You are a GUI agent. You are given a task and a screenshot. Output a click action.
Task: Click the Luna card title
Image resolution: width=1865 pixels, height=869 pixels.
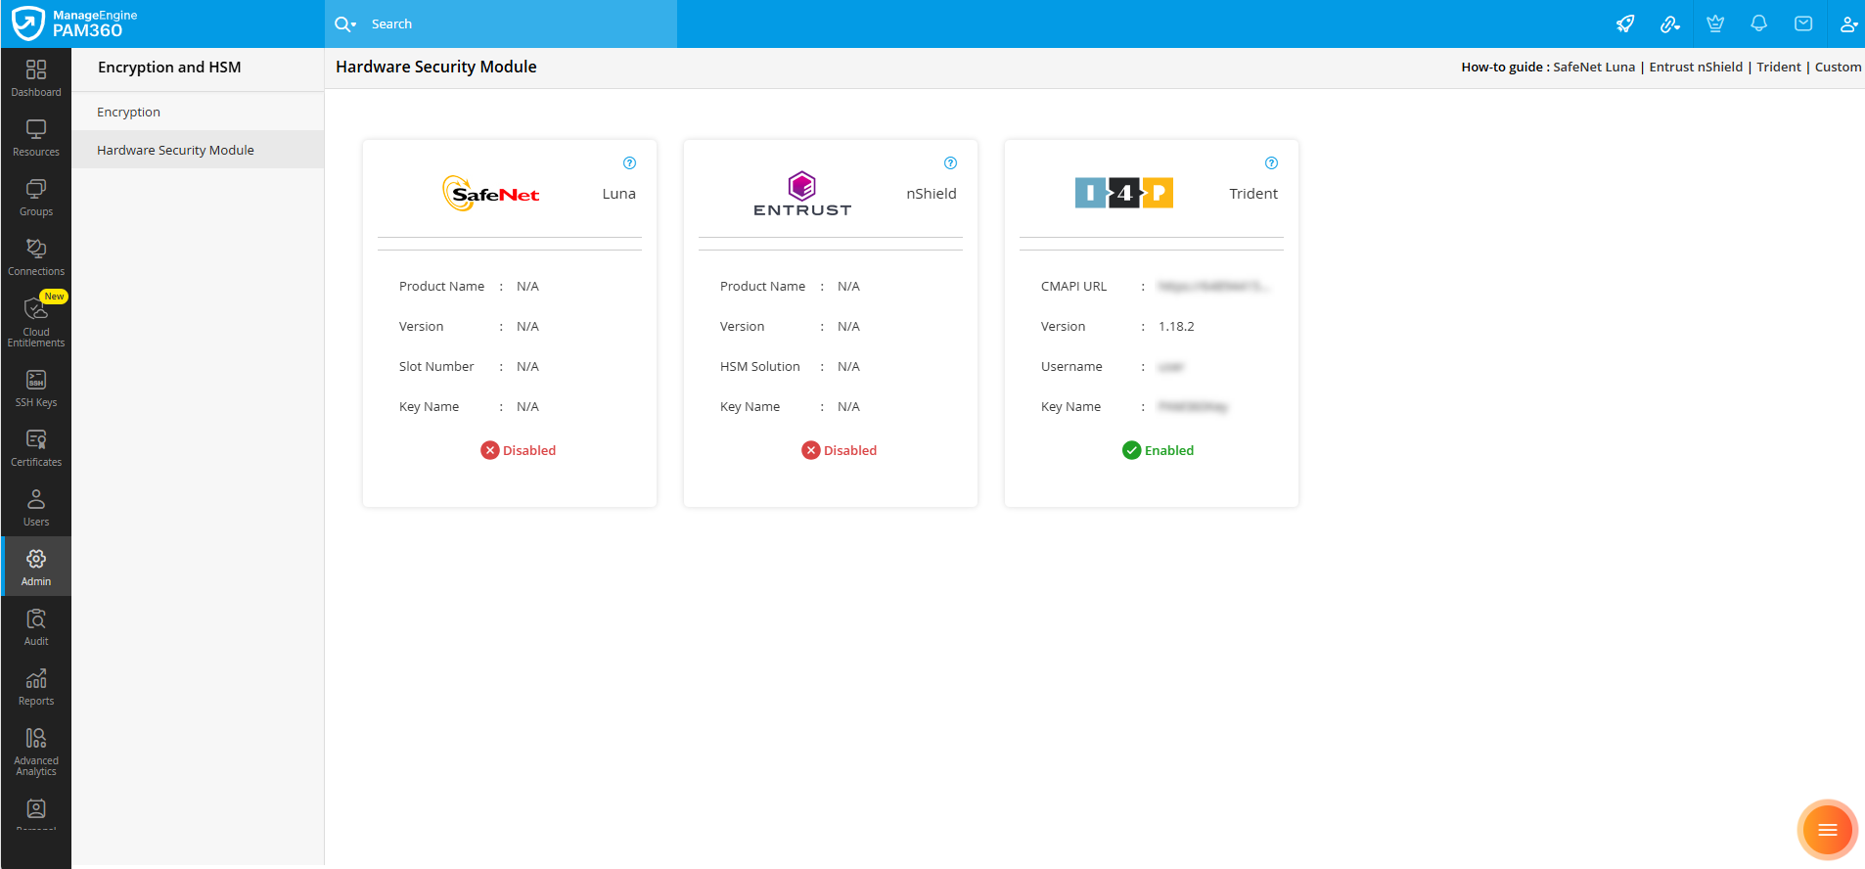tap(619, 194)
